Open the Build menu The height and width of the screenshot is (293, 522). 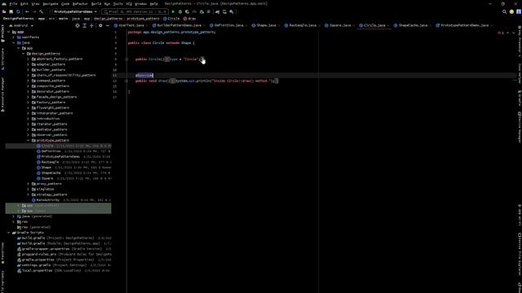pos(96,3)
